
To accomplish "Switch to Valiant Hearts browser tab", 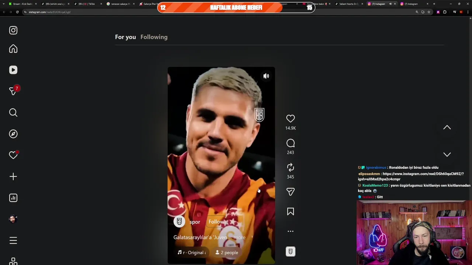I will point(348,4).
